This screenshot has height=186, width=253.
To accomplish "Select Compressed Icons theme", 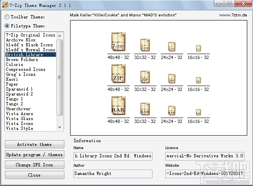I will (x=31, y=69).
